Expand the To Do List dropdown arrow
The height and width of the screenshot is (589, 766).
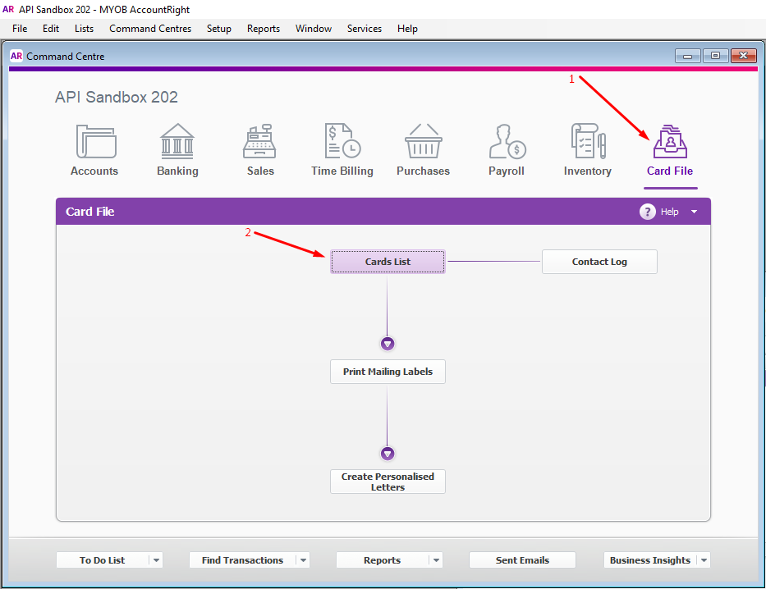coord(156,560)
